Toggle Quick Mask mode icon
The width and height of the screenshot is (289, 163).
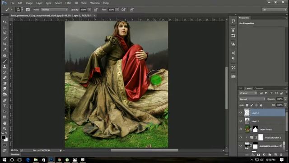[5, 145]
